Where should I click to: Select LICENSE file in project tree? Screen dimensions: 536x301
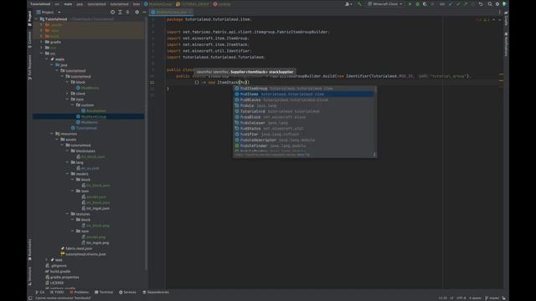pyautogui.click(x=57, y=283)
